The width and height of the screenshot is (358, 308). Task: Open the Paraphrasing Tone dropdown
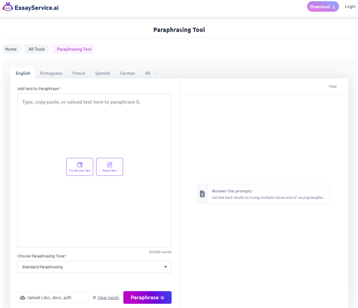[x=94, y=267]
